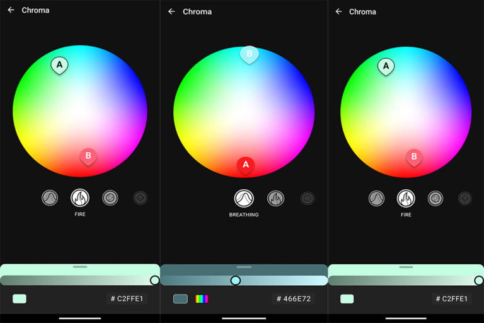Tap the bottom sheet drag handle in the right screen
Screen dimensions: 484x323
click(x=406, y=267)
